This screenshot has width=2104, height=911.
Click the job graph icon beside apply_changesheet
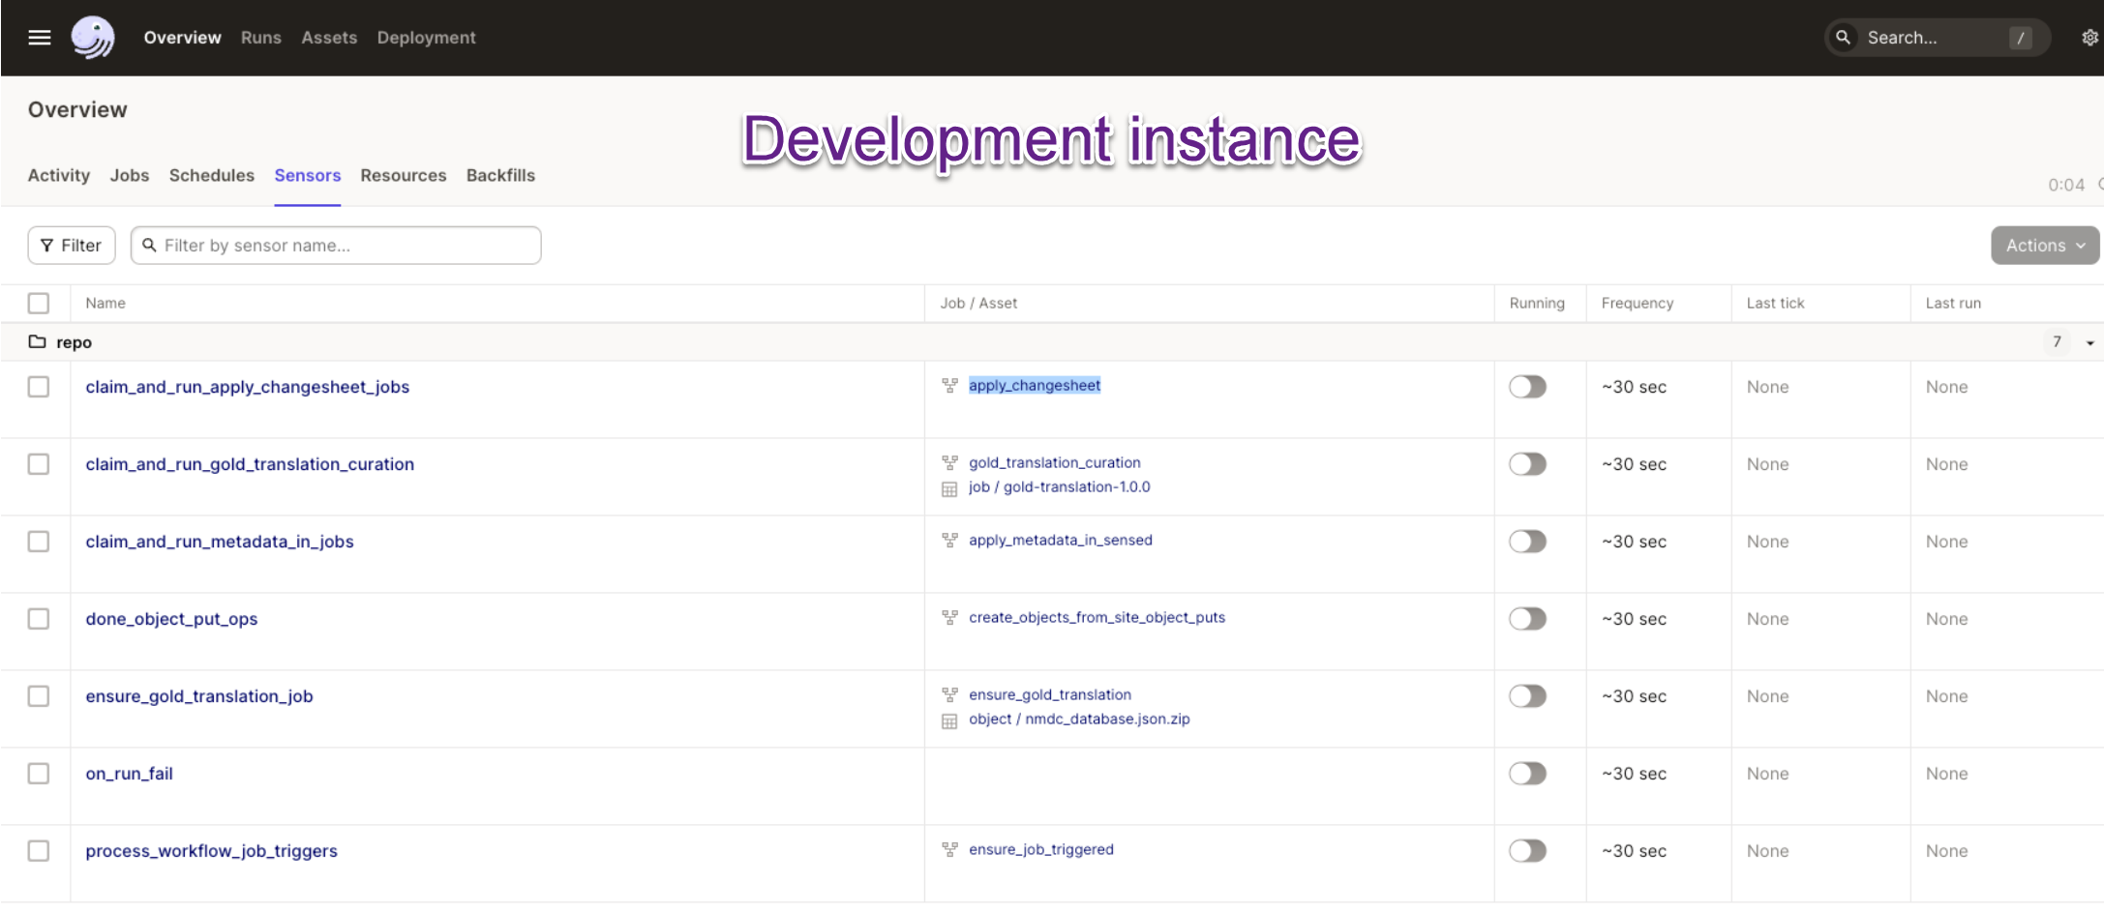point(950,385)
